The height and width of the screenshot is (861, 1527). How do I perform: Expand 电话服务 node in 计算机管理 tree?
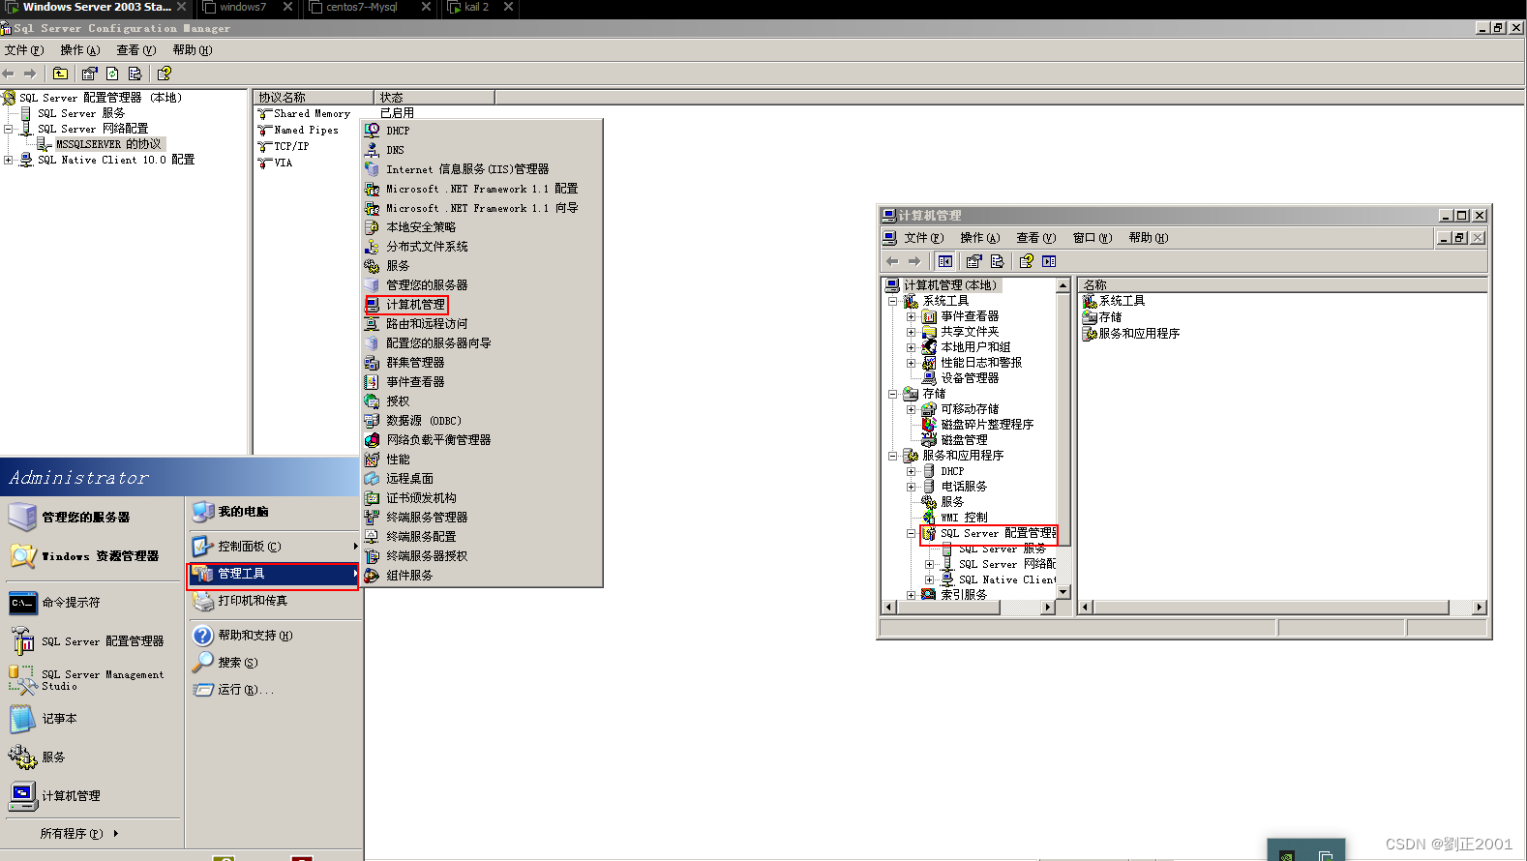(911, 487)
